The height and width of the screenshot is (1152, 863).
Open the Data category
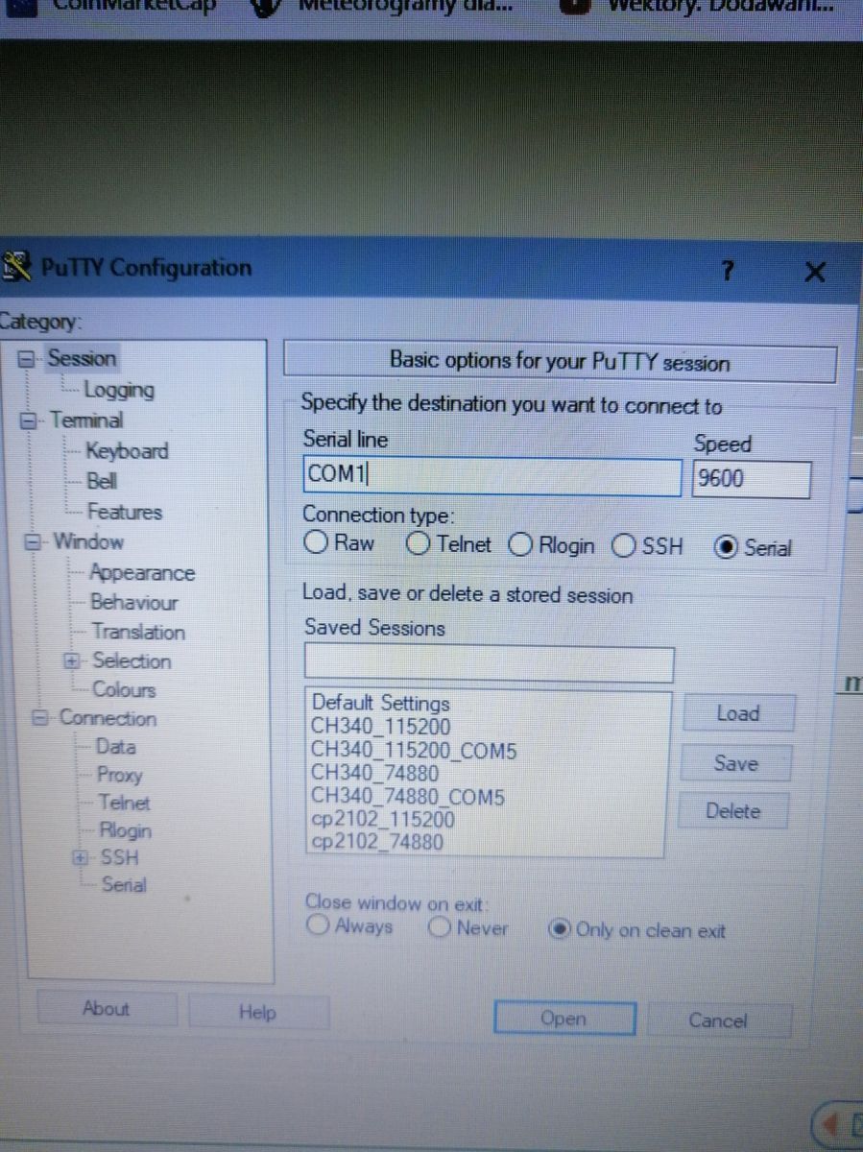[116, 746]
